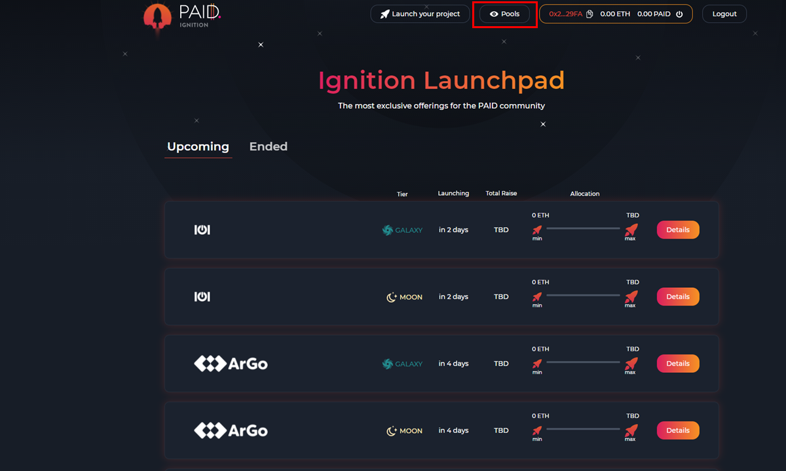Click the eye icon in Pools button
The image size is (786, 471).
[494, 14]
